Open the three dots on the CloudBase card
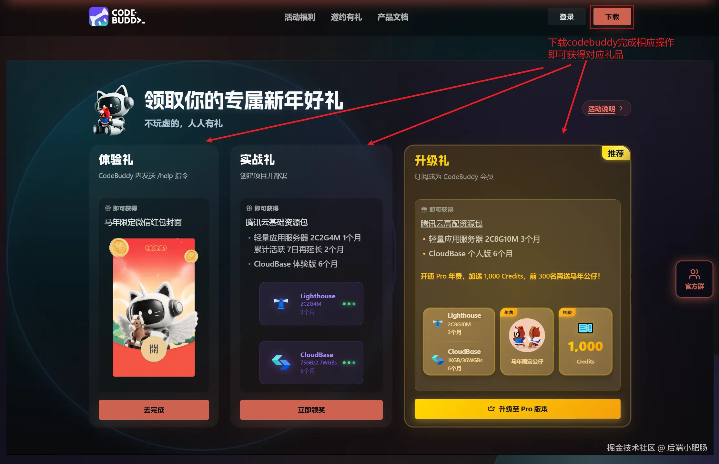Screen dimensions: 719x464 (349, 363)
